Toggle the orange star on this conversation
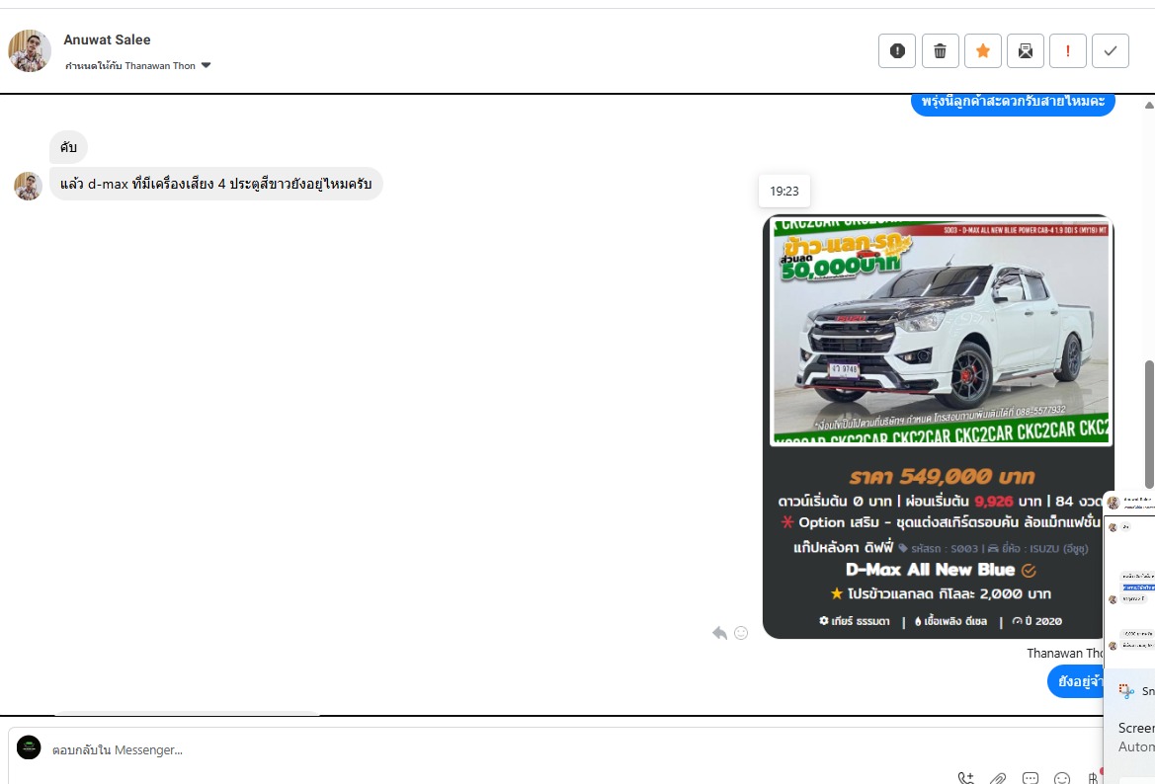Image resolution: width=1155 pixels, height=784 pixels. (983, 51)
